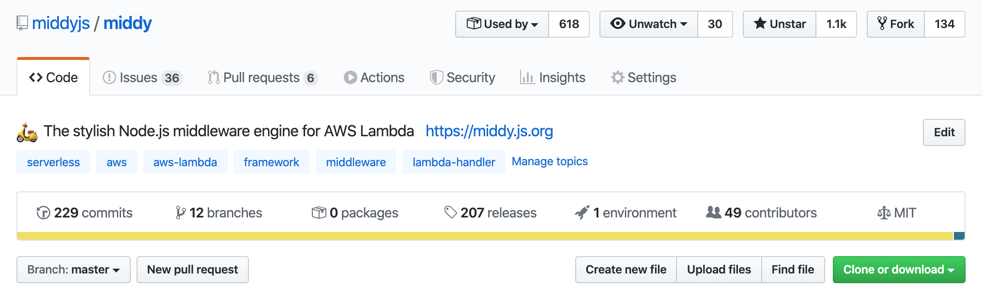Click the branches icon next to 12 branches
The width and height of the screenshot is (982, 288).
coord(181,212)
